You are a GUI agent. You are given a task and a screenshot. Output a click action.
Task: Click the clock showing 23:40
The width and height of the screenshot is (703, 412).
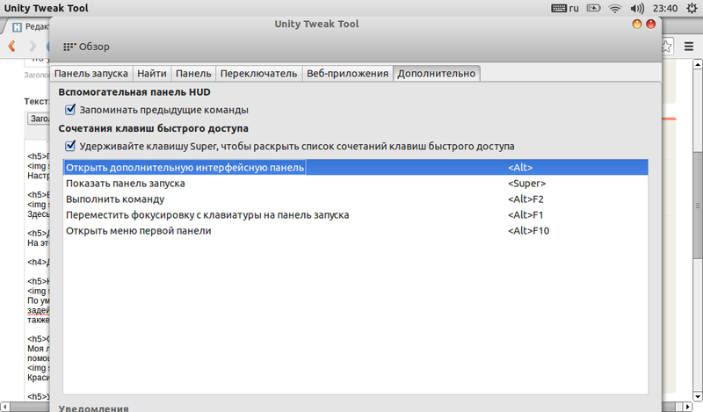tap(665, 8)
